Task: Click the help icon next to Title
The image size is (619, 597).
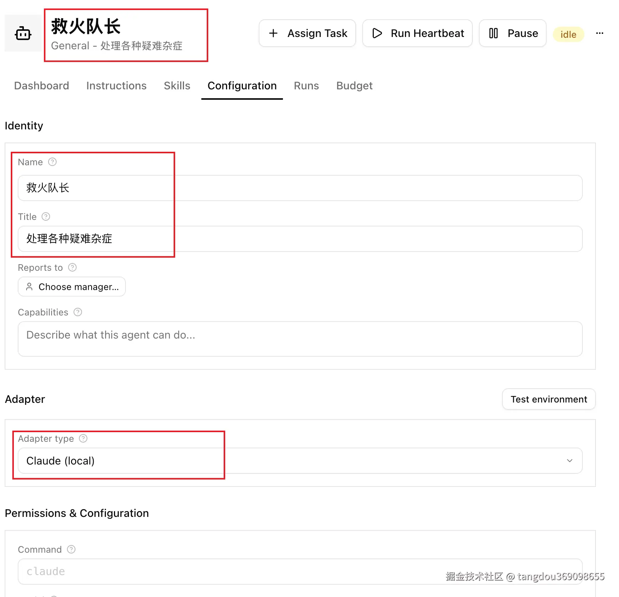Action: [46, 216]
